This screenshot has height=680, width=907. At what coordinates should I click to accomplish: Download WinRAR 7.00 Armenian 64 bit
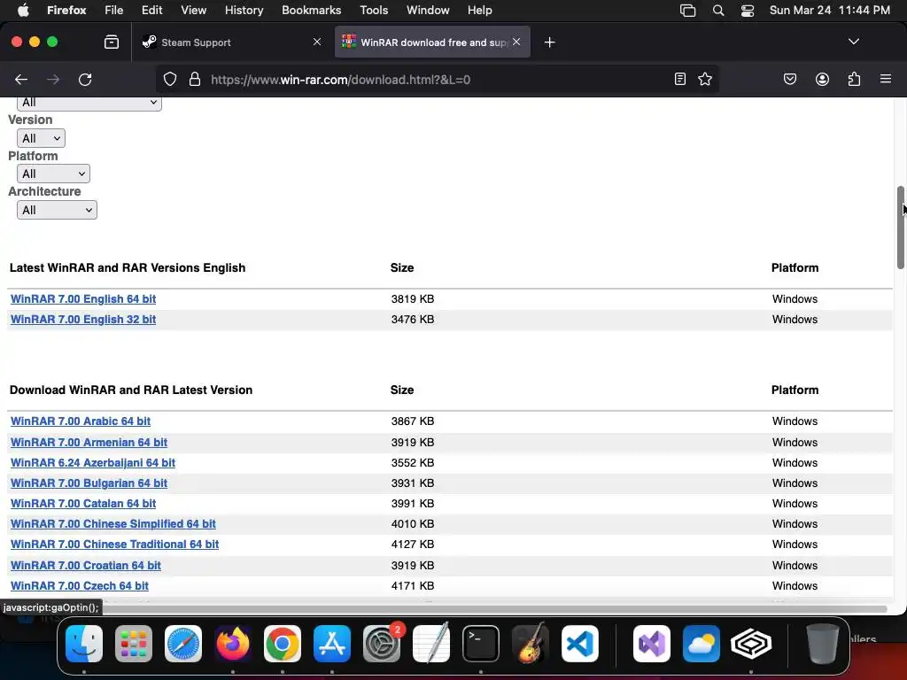[x=89, y=443]
